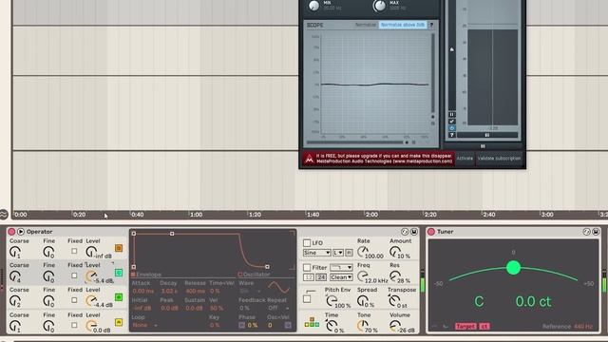Click the Tuner Reference 440 Hz value
Screen dimensions: 608x342
584,327
